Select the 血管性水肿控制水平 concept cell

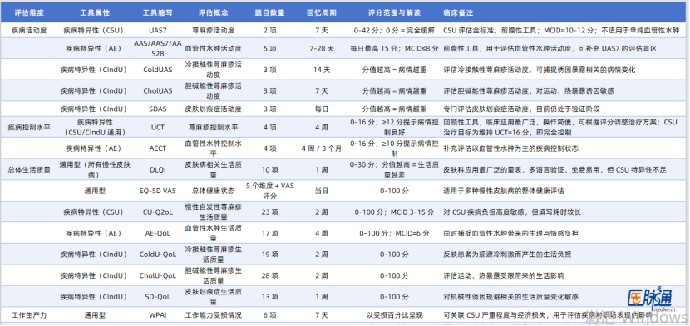click(x=214, y=148)
